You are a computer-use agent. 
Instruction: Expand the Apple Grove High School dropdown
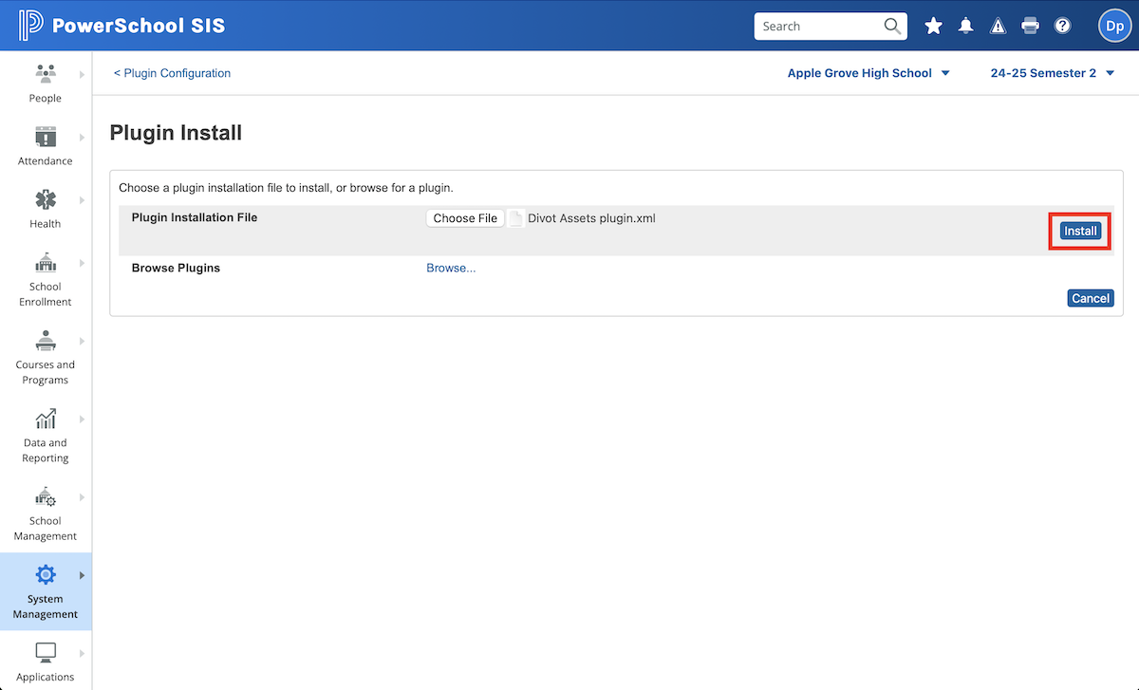[868, 73]
